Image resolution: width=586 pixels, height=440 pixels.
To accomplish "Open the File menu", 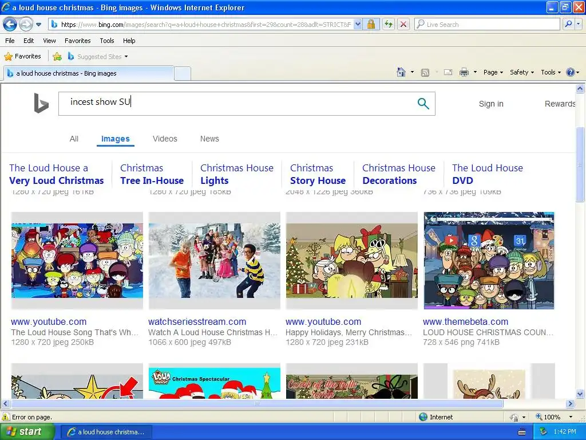I will (x=10, y=41).
